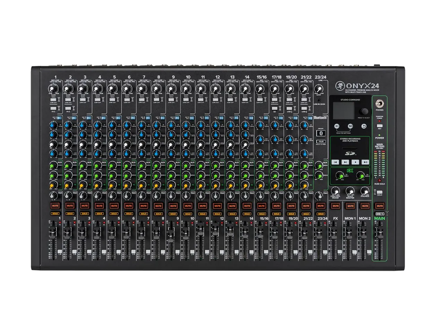Toggle channel 2 Hi-Z switch
Image resolution: width=436 pixels, height=335 pixels.
[68, 109]
